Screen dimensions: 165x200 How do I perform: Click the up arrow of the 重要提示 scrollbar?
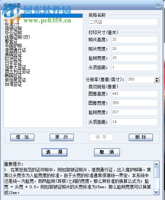click(156, 164)
